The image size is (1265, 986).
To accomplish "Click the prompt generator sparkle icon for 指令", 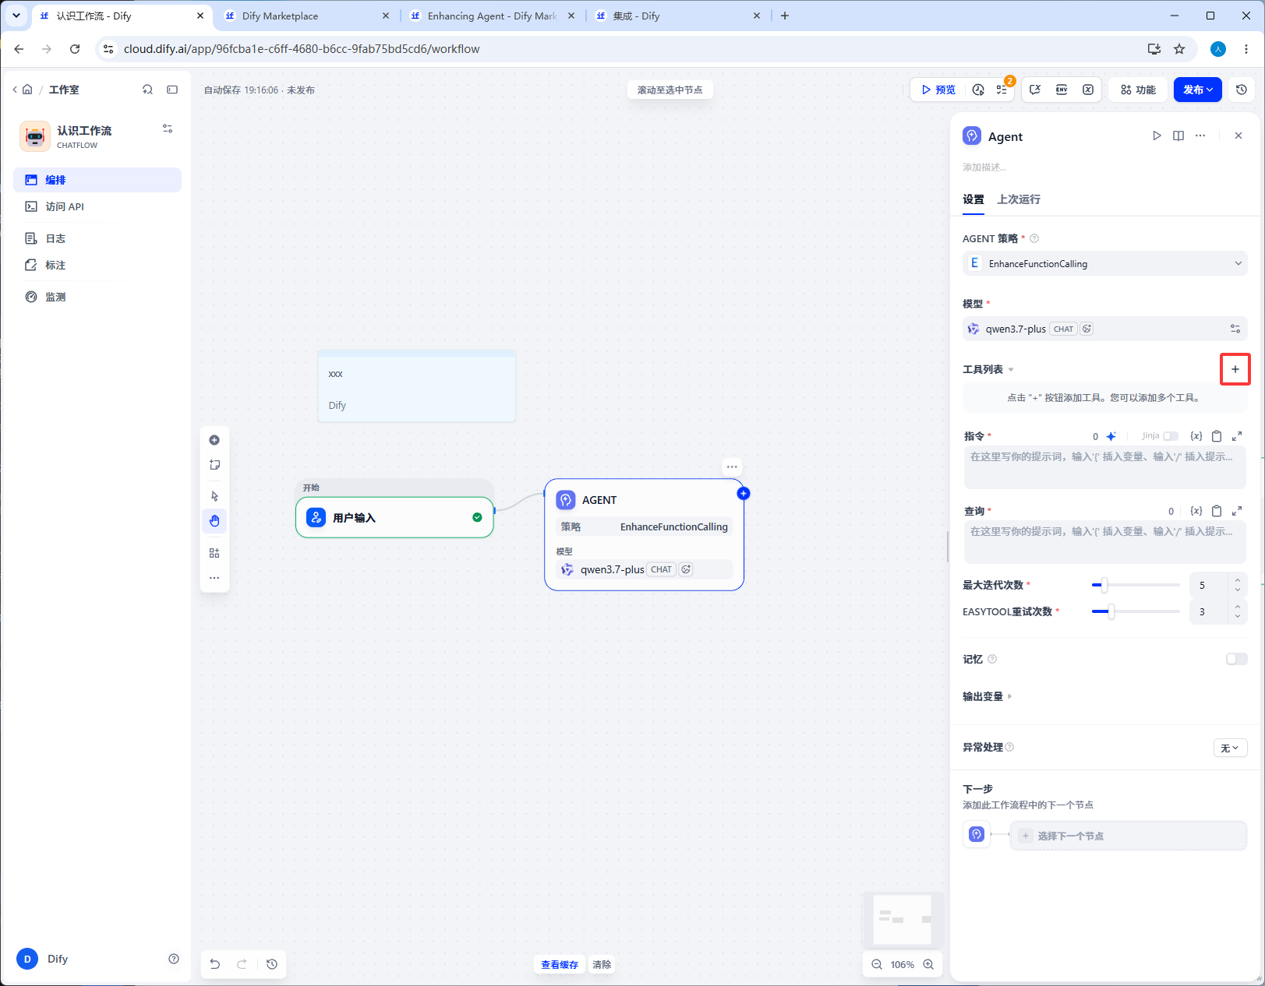I will [x=1111, y=436].
